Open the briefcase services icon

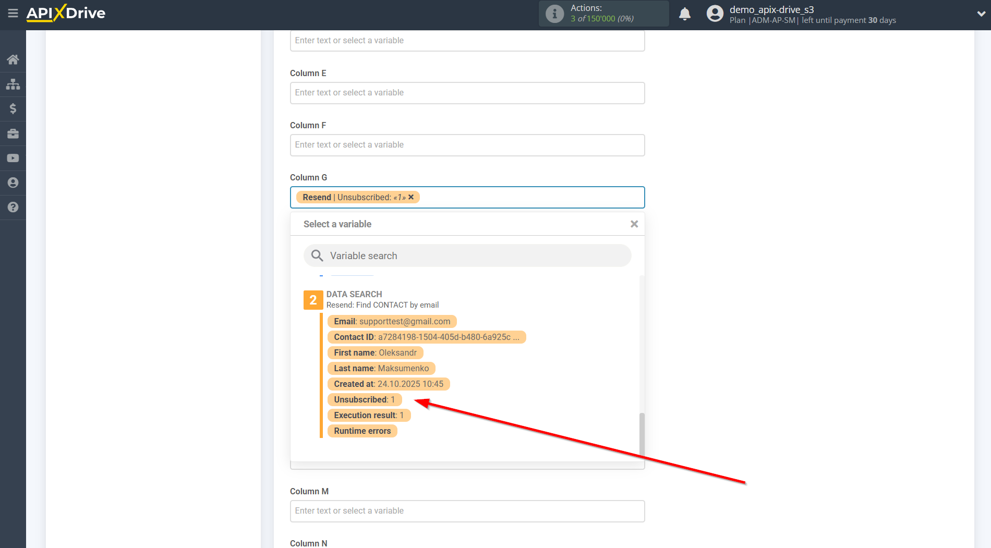pos(13,133)
